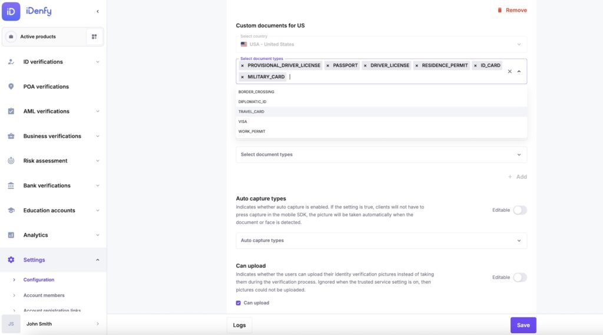Open the Configuration settings link
Viewport: 603px width, 335px height.
pos(39,280)
